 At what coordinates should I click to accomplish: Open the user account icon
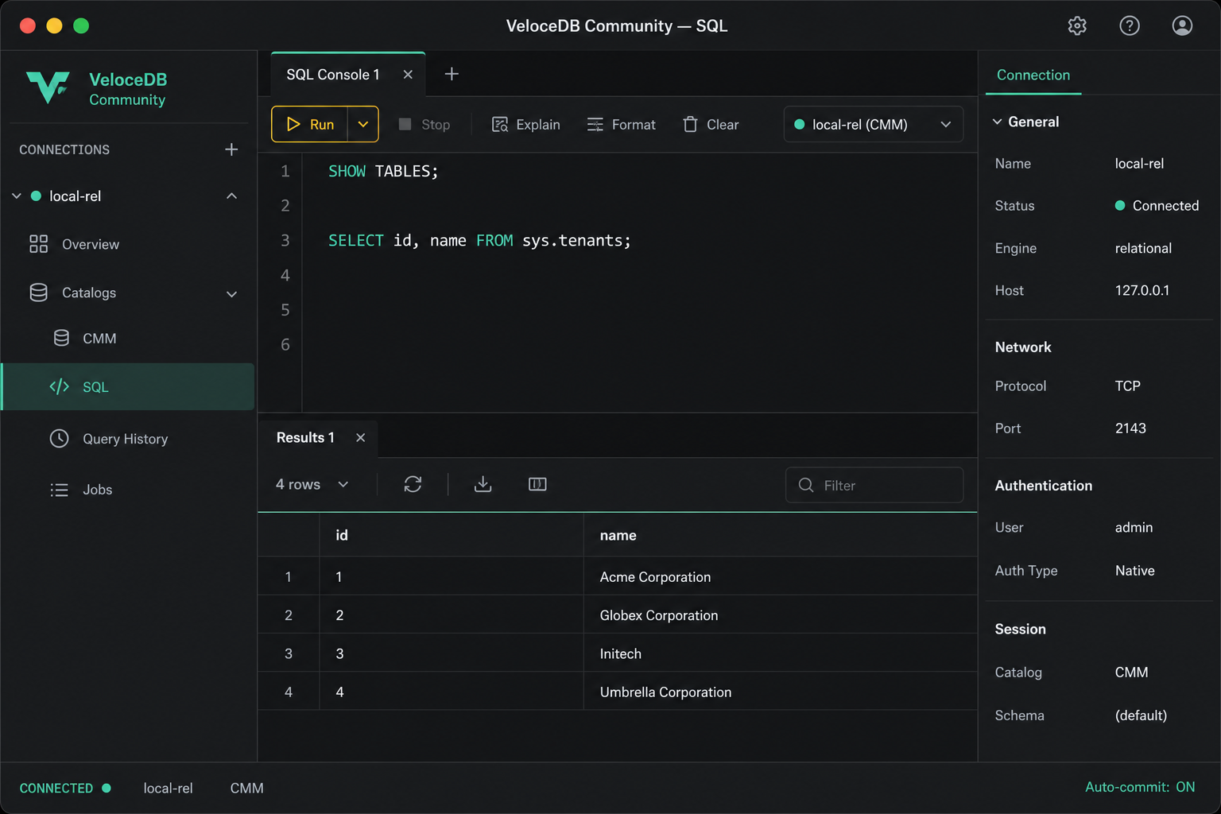1182,25
